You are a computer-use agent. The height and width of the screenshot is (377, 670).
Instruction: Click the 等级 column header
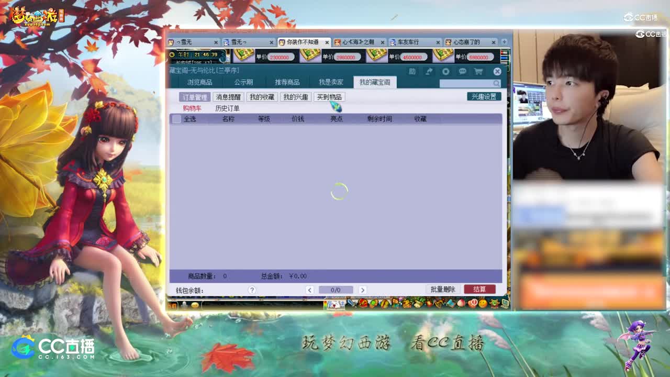click(x=264, y=119)
